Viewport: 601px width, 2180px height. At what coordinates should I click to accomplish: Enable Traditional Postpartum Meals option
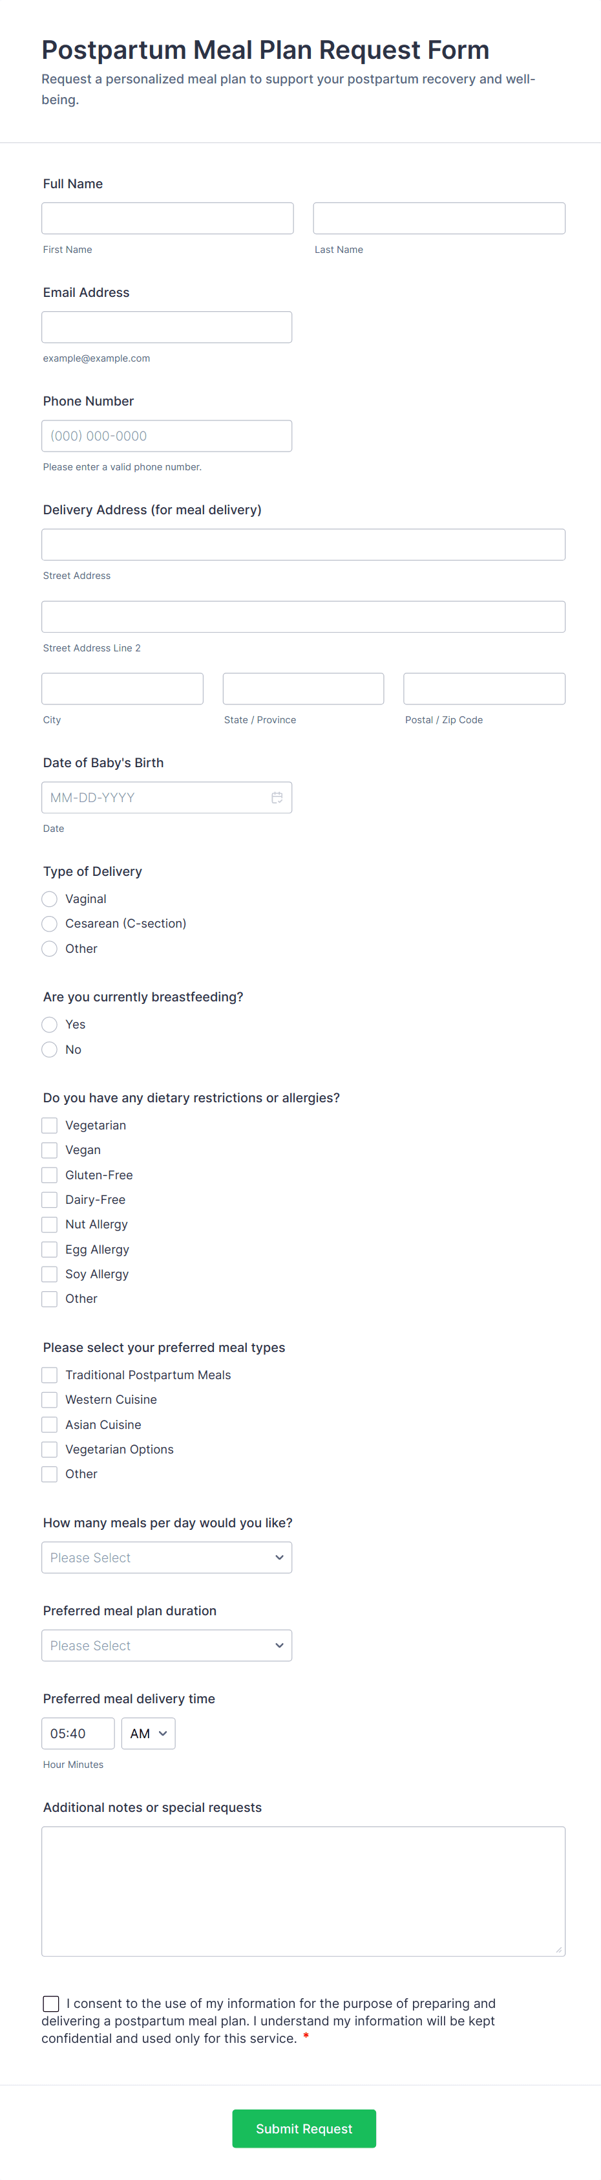[x=50, y=1375]
